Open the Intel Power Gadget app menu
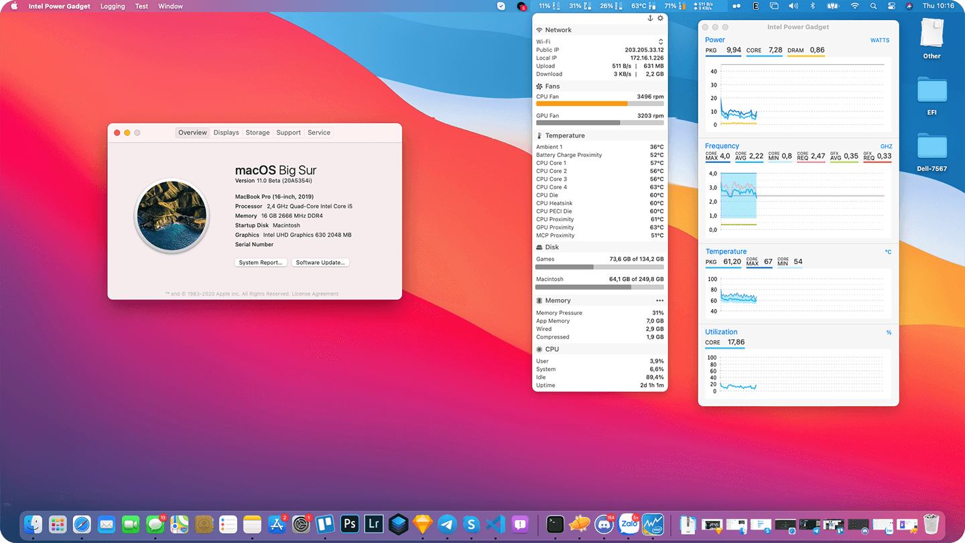Image resolution: width=965 pixels, height=543 pixels. [x=59, y=6]
